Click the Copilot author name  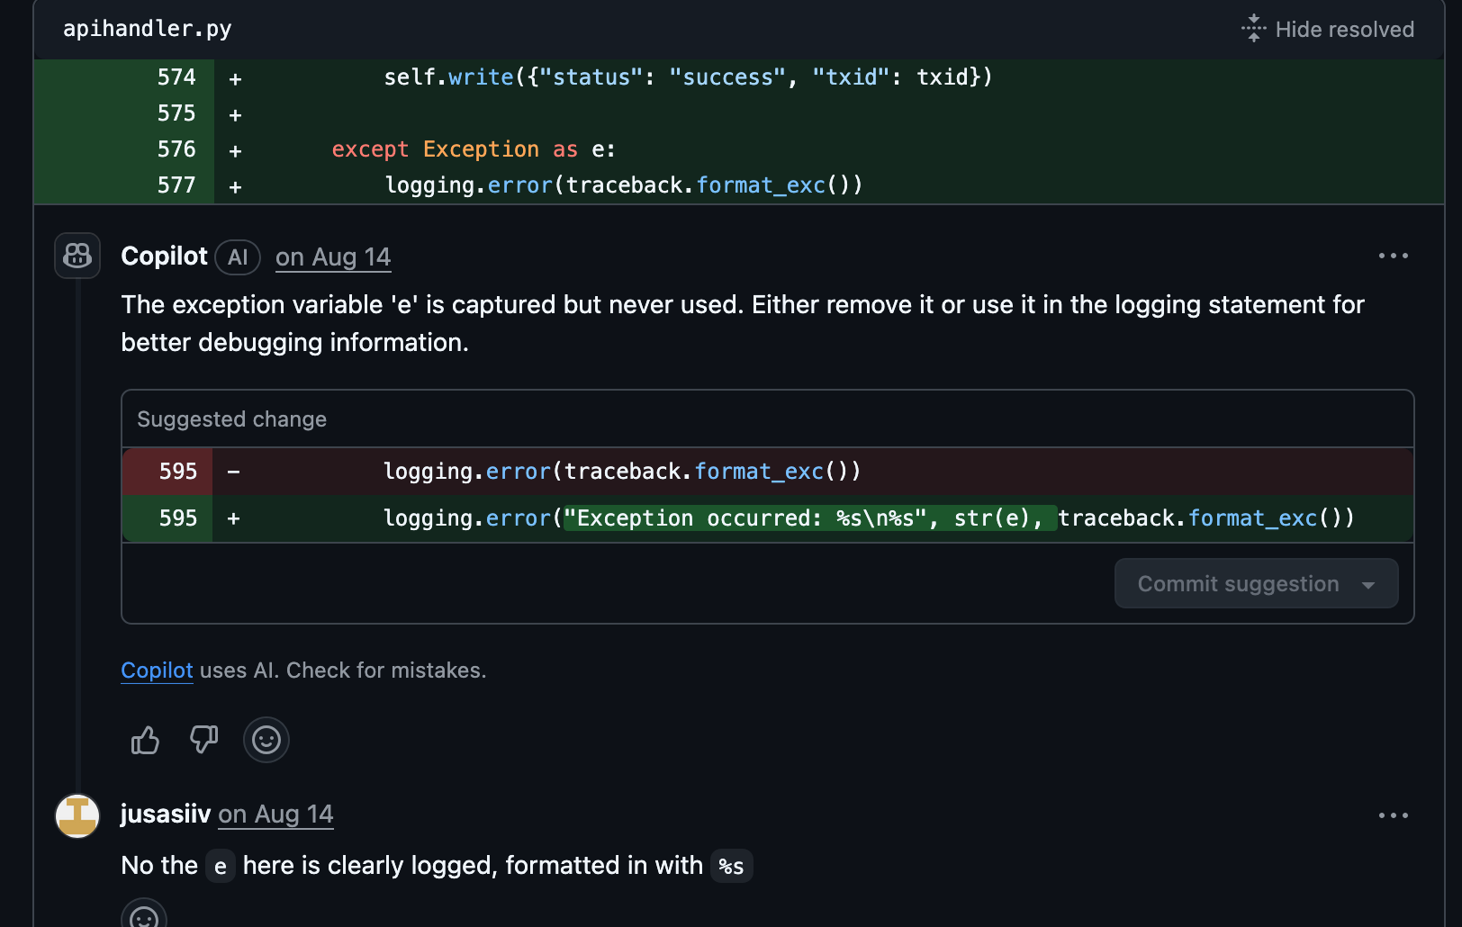click(x=164, y=256)
